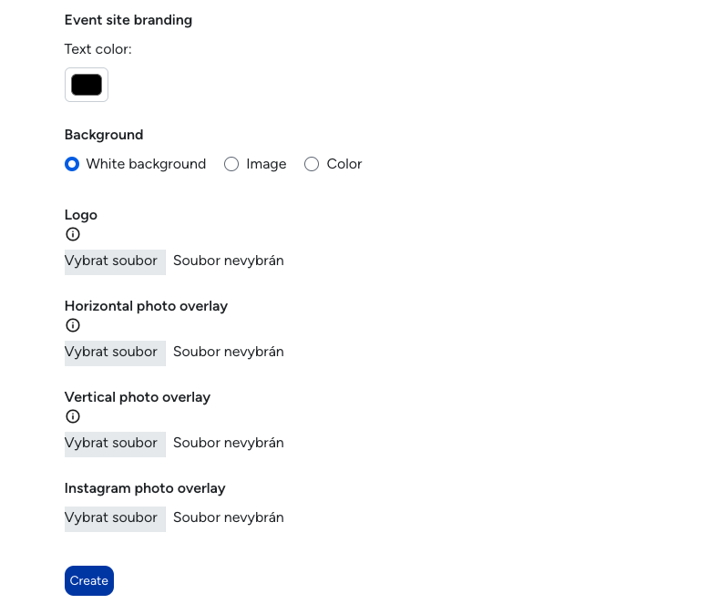Click Vybrat soubor button for Logo

click(x=115, y=262)
